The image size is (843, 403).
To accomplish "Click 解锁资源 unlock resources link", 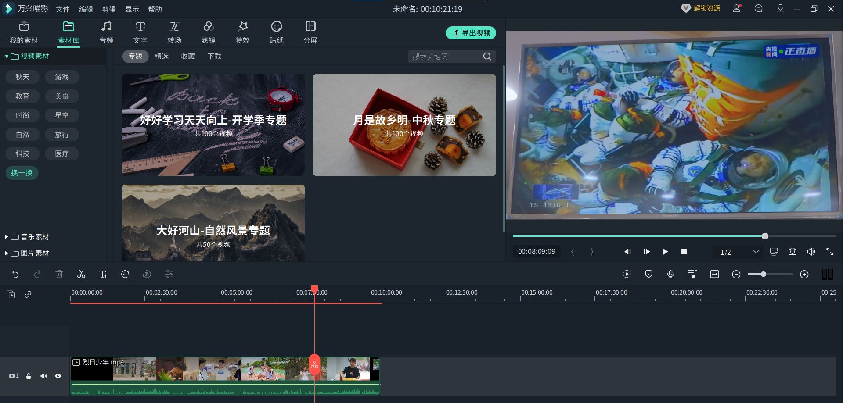I will (701, 8).
